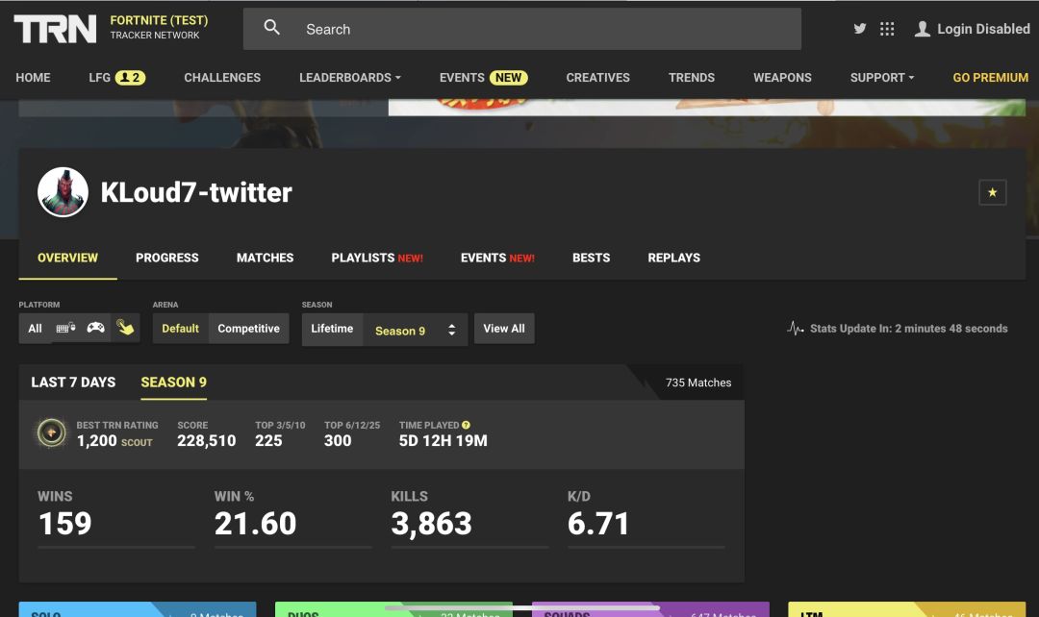Click the TRN rating badge icon
Image resolution: width=1039 pixels, height=617 pixels.
51,433
